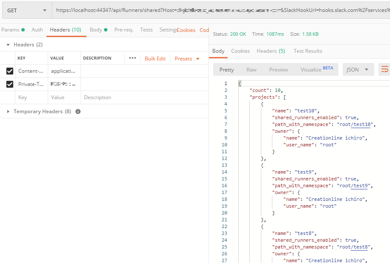Switch to the Auth tab
390x263 pixels.
(37, 30)
